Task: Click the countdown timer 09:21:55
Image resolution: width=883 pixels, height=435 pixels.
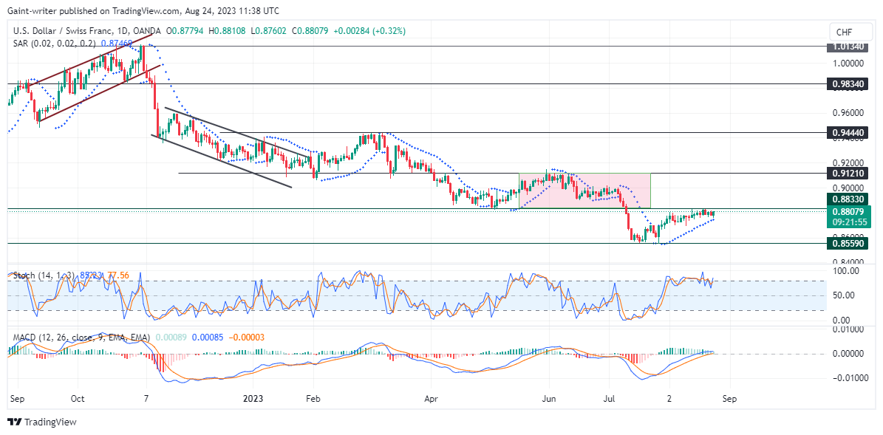Action: [849, 222]
